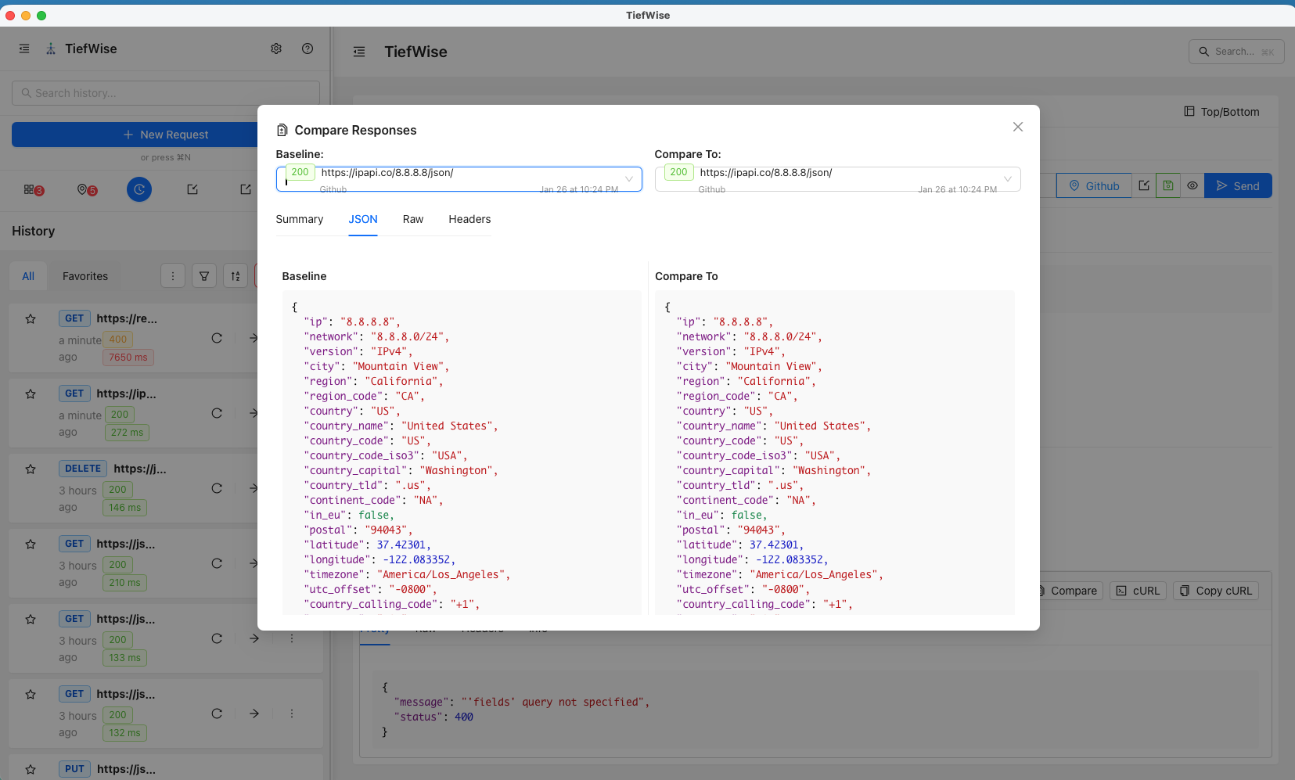
Task: Star the GET entry with 132 ms
Action: click(x=31, y=695)
